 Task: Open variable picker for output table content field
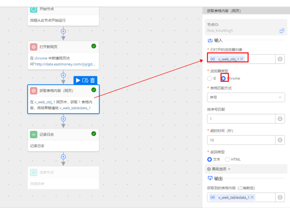pyautogui.click(x=280, y=197)
